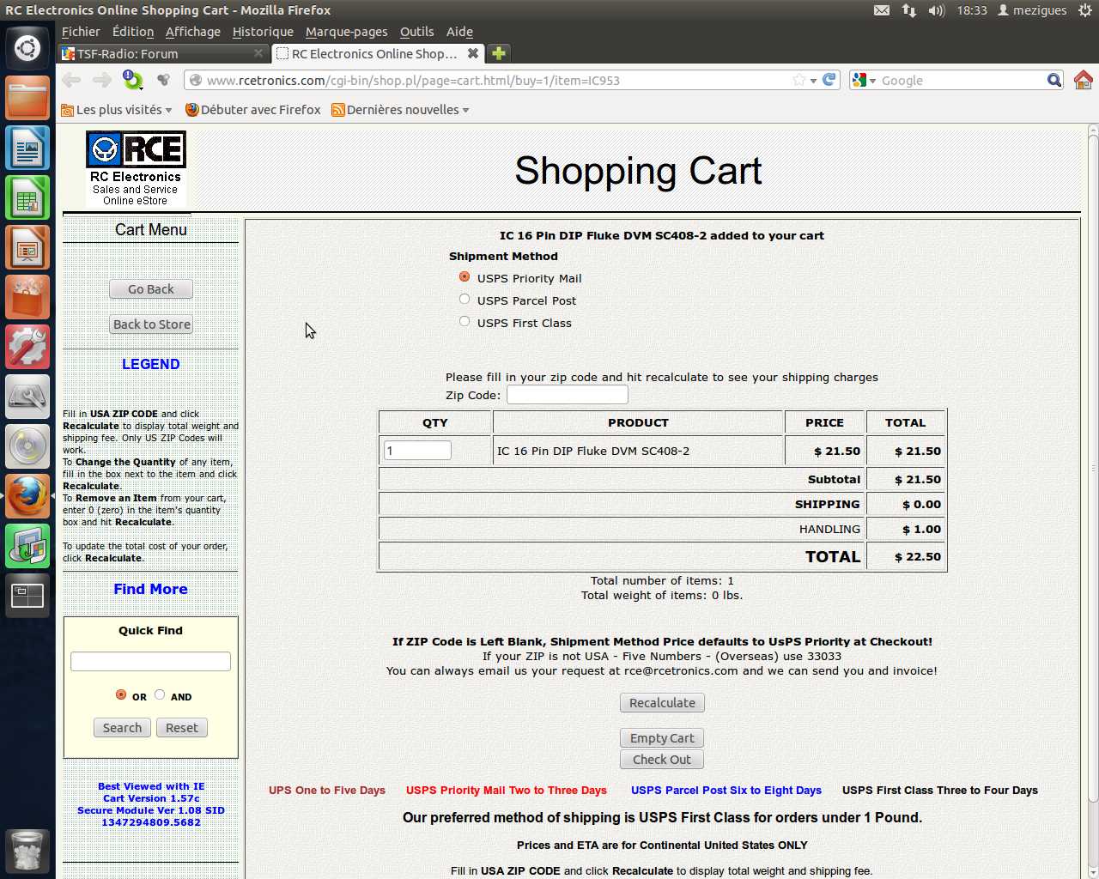This screenshot has height=879, width=1099.
Task: Open the mail indicator in top panel
Action: [882, 10]
